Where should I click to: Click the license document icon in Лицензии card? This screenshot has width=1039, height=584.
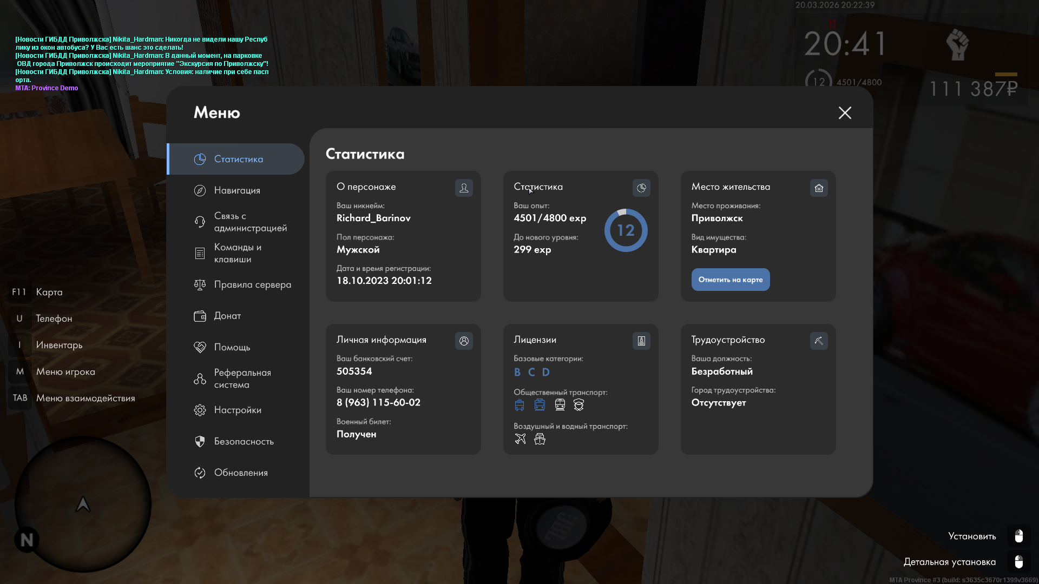641,341
